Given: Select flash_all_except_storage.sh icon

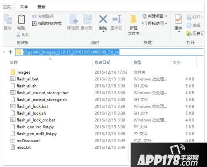Looking at the screenshot, I should (13, 99).
